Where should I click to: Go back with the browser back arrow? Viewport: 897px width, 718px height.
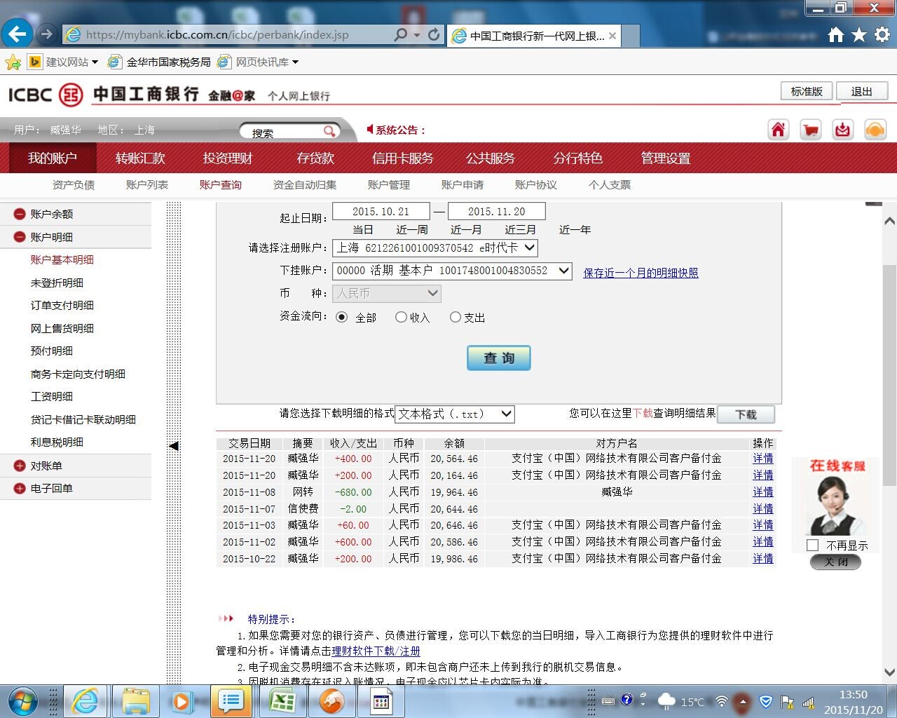[x=17, y=34]
